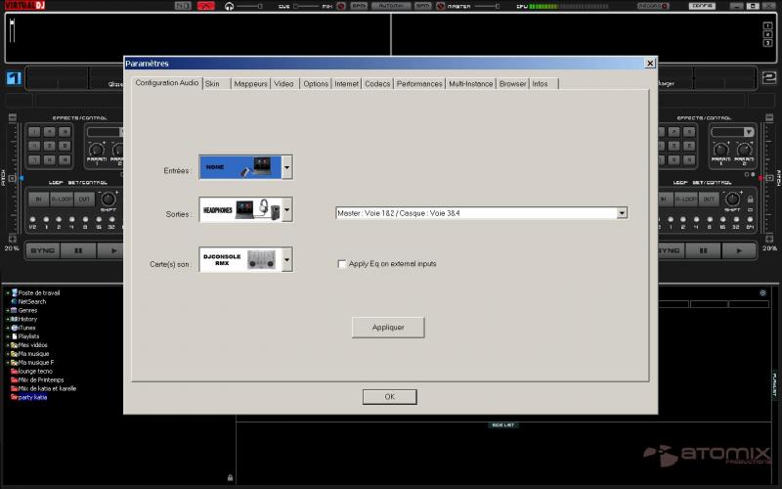Open the Sorties output dropdown
This screenshot has width=782, height=489.
pos(287,210)
